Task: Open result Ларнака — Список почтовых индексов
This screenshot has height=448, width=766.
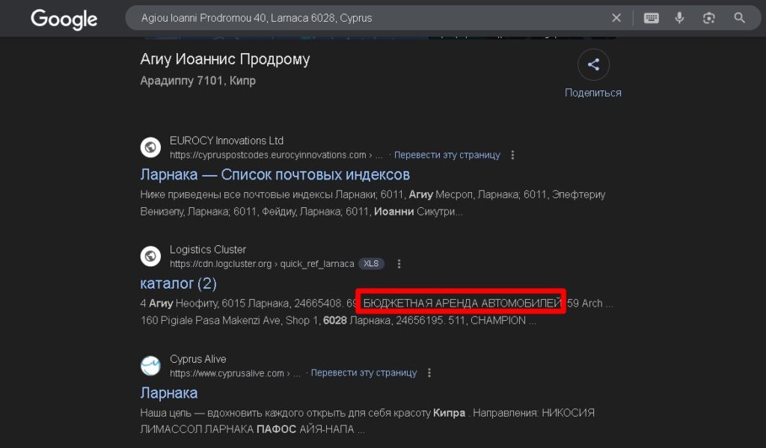Action: (275, 174)
